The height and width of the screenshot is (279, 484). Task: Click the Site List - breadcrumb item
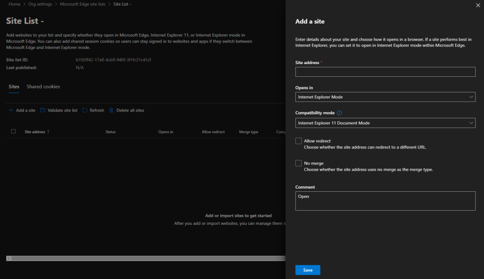[122, 4]
